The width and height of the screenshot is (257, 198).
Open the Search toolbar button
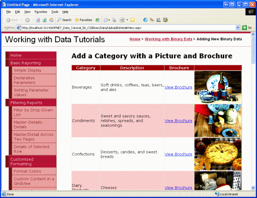tap(64, 20)
